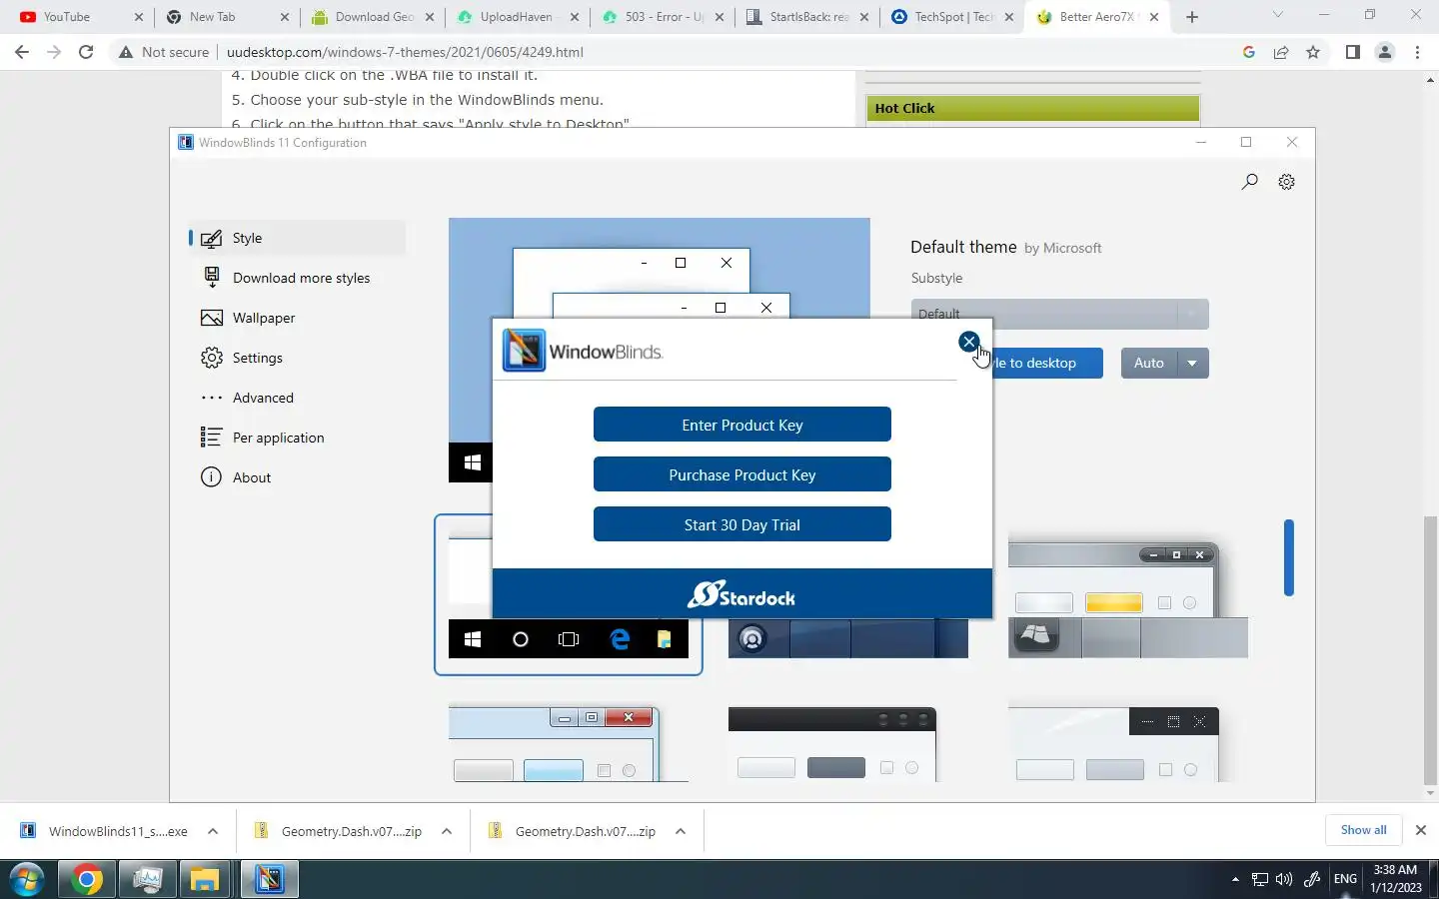The height and width of the screenshot is (899, 1439).
Task: Click the Google icon in address bar
Action: 1249,52
